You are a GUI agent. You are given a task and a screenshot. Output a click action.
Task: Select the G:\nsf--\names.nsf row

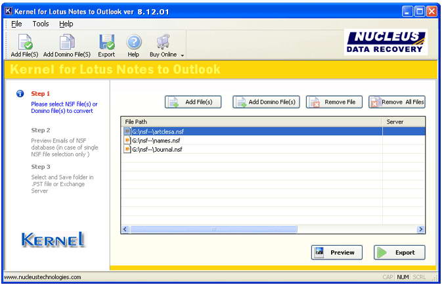[x=273, y=141]
